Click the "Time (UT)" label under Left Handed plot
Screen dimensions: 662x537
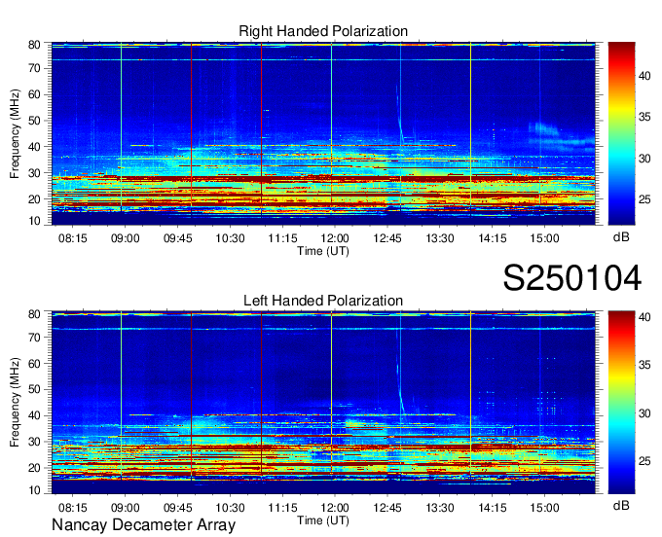[x=323, y=520]
